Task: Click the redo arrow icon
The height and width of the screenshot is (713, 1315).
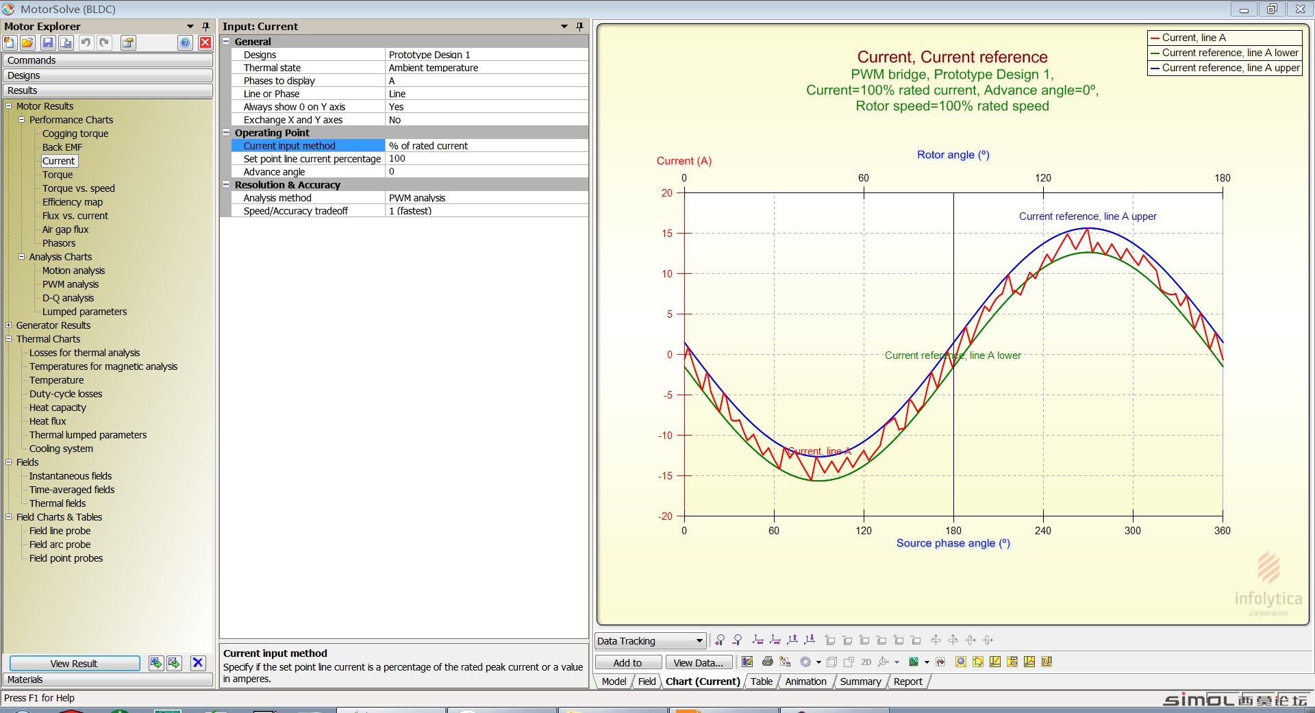Action: click(104, 42)
